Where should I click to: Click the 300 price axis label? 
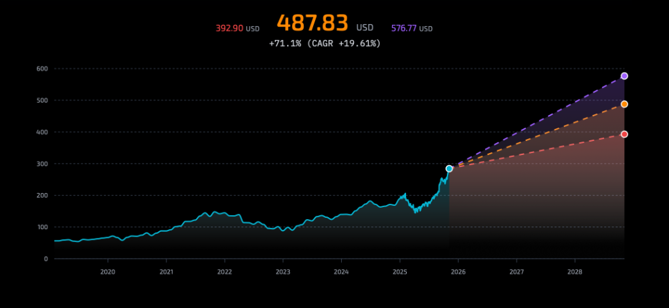(x=41, y=164)
